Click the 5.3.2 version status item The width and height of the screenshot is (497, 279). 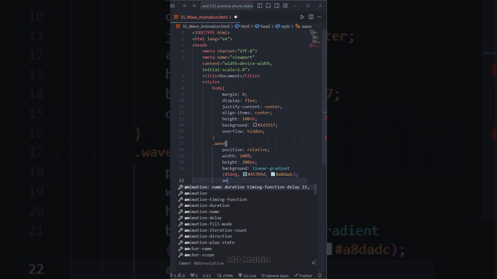tap(207, 276)
